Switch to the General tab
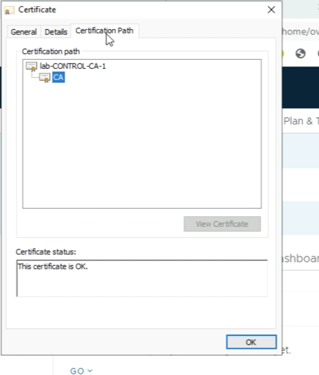Image resolution: width=319 pixels, height=375 pixels. [24, 32]
